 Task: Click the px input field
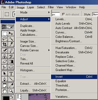56,15
